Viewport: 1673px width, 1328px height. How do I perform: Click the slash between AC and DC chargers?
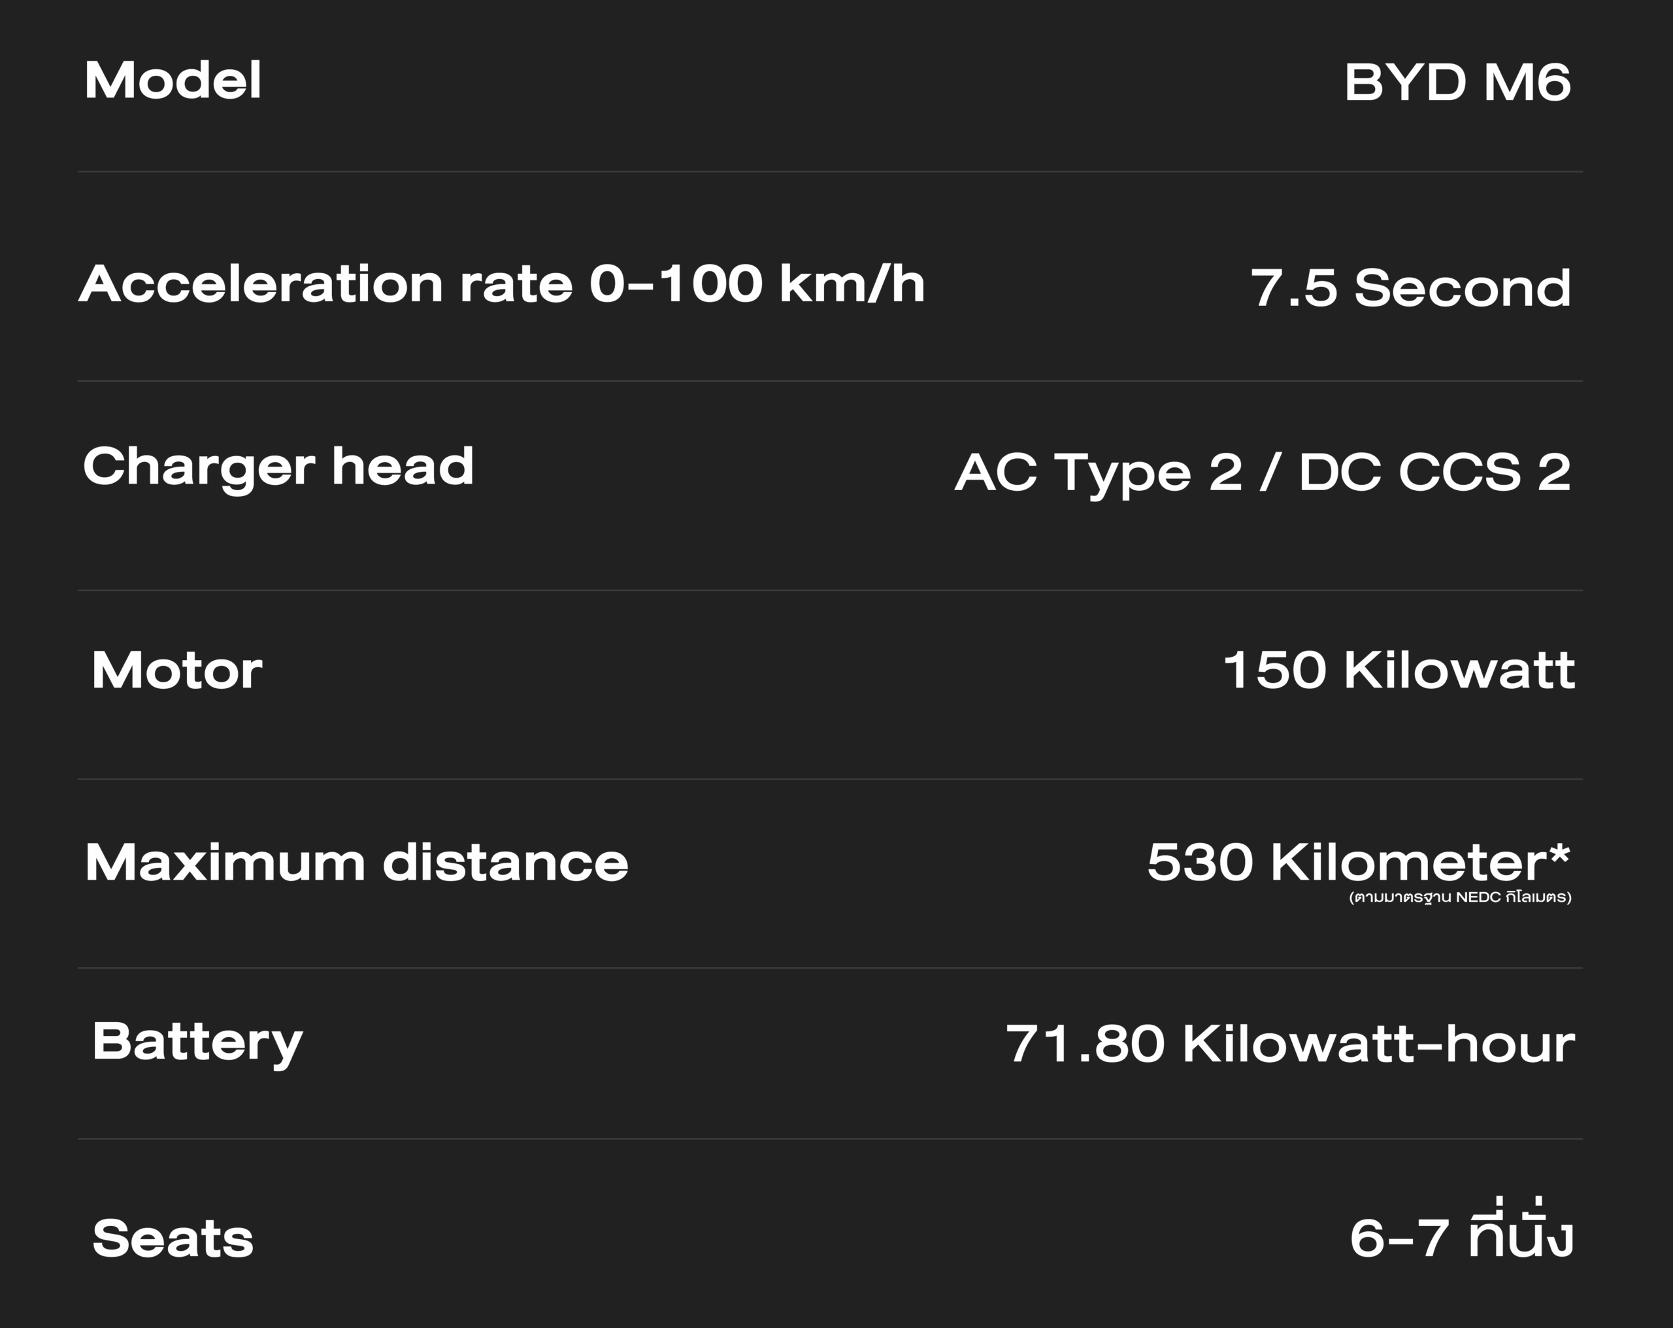(x=1270, y=472)
